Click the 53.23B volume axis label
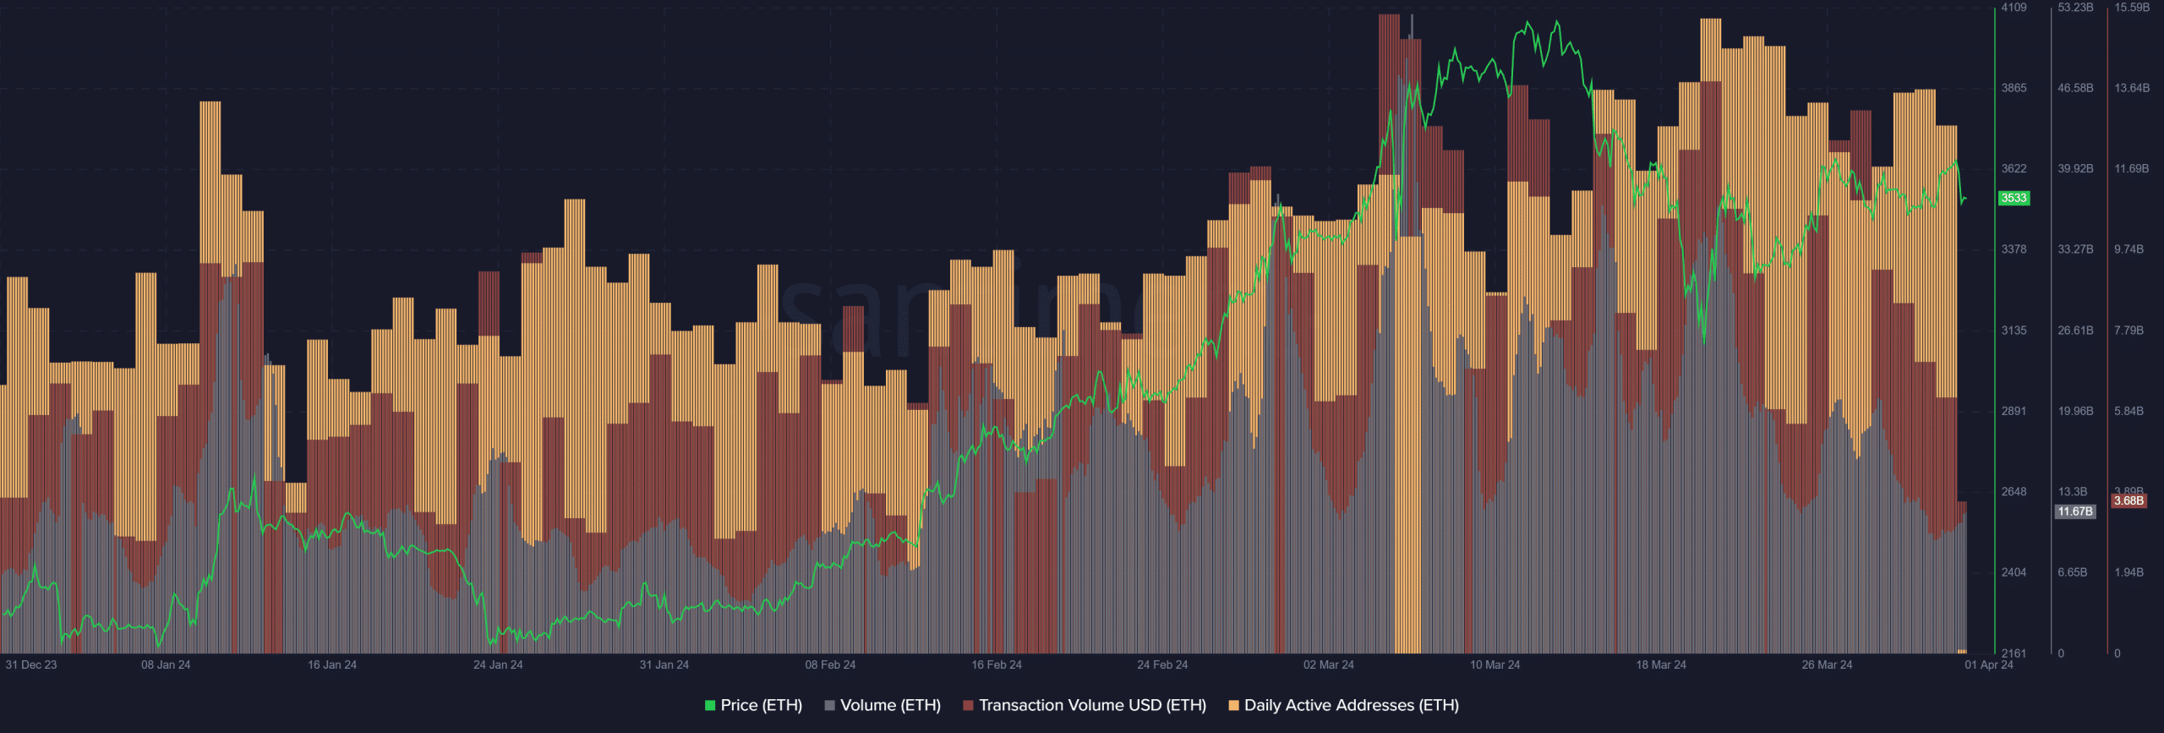Image resolution: width=2164 pixels, height=733 pixels. (2075, 8)
